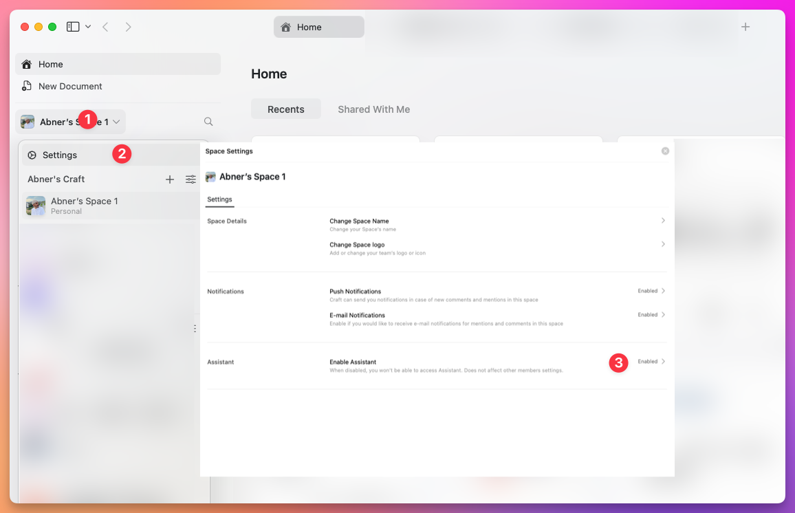Click the Home house icon in sidebar
Screen dimensions: 795x513
[x=27, y=65]
